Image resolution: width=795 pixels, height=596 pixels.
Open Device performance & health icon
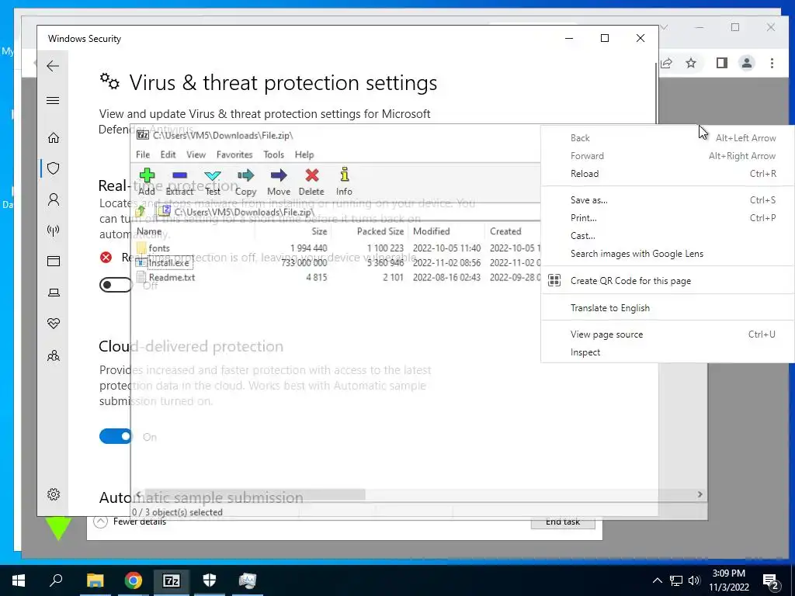pyautogui.click(x=54, y=324)
